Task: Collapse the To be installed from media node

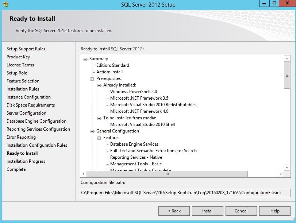Action: pos(99,118)
